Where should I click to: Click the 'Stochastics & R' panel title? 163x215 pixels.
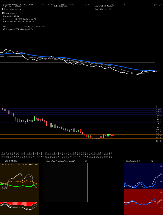[x=133, y=161]
